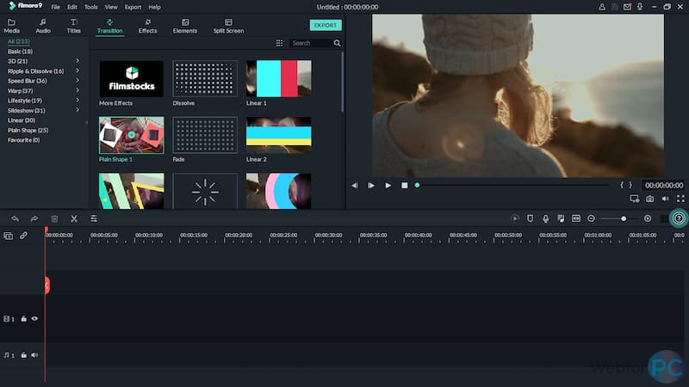Select the All (233) category
The width and height of the screenshot is (689, 387).
coord(18,41)
